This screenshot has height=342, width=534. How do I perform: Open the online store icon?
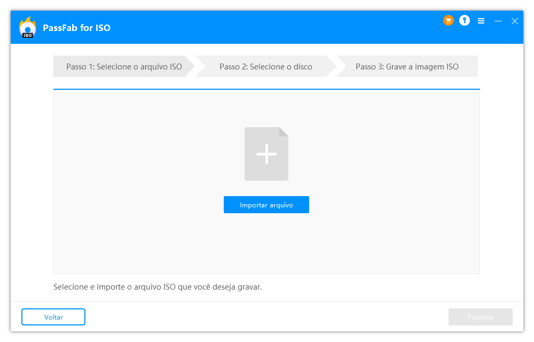point(449,20)
